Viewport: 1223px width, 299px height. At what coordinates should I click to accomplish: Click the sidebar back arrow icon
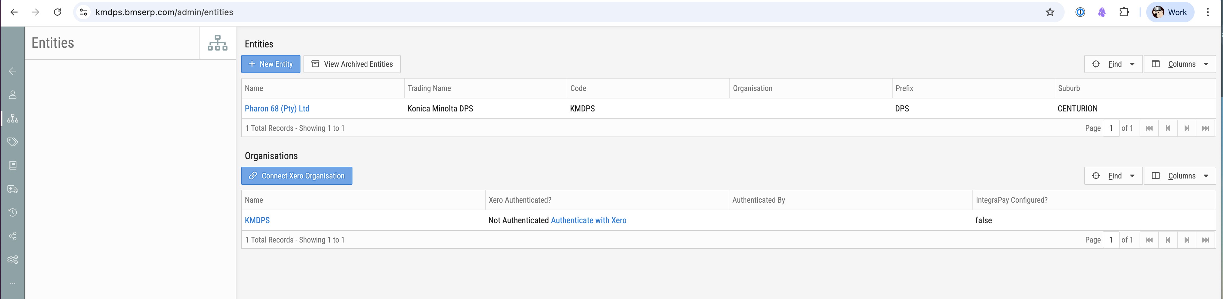point(13,71)
